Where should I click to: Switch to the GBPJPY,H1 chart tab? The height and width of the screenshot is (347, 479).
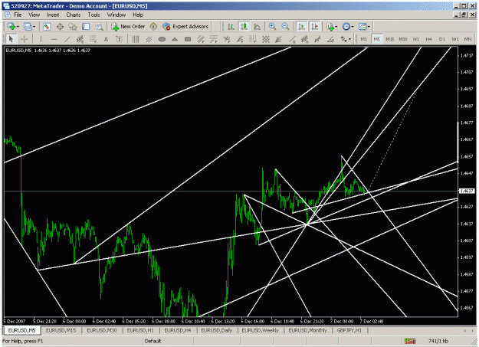(x=349, y=330)
